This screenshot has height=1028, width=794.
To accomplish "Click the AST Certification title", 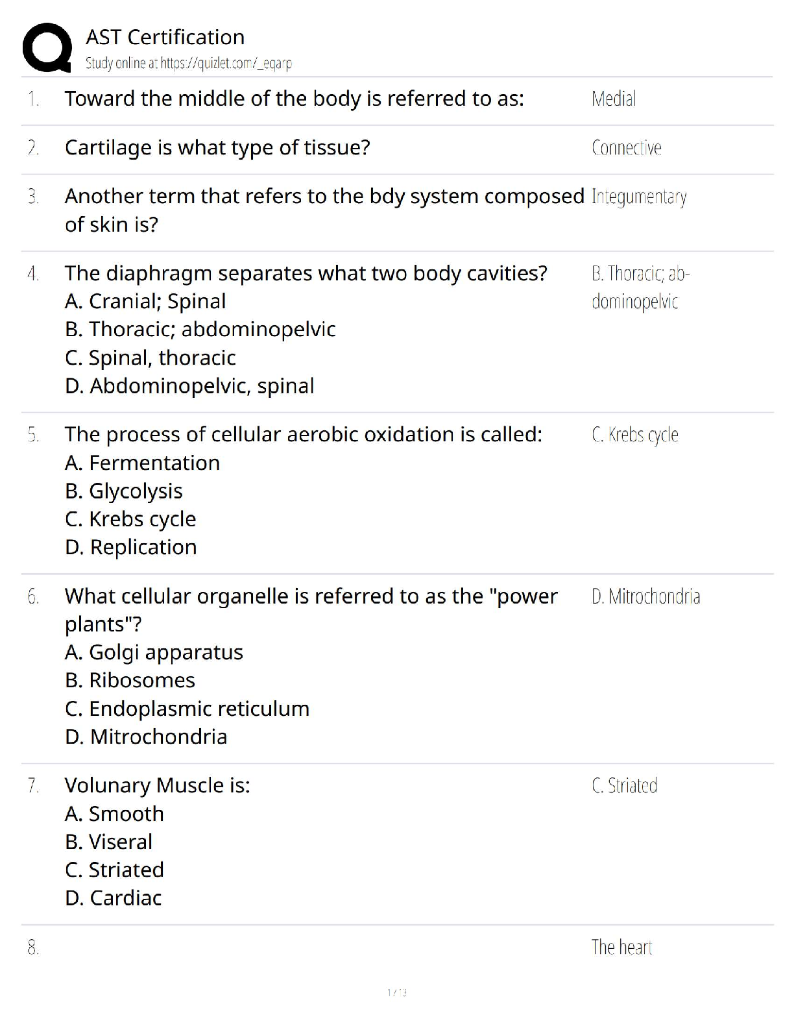I will (165, 37).
